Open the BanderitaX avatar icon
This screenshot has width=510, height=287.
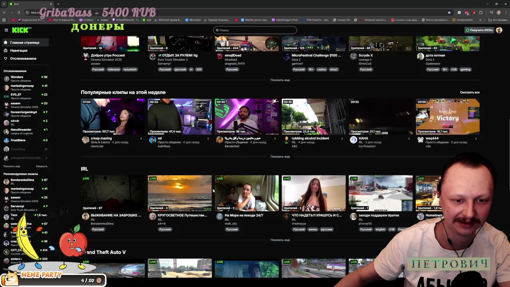point(220,140)
